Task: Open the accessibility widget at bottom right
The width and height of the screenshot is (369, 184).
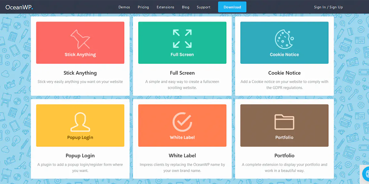Action: 366,174
